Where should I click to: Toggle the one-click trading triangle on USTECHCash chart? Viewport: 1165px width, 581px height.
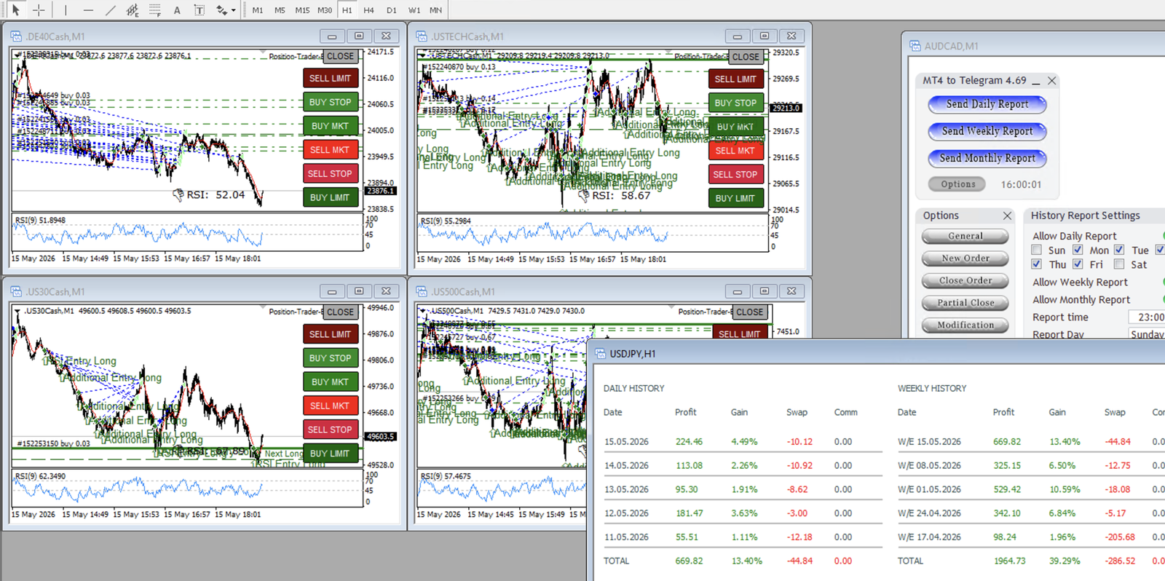point(423,56)
